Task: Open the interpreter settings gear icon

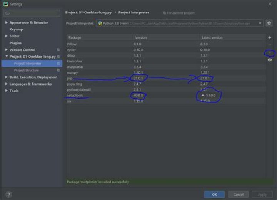Action: point(269,23)
